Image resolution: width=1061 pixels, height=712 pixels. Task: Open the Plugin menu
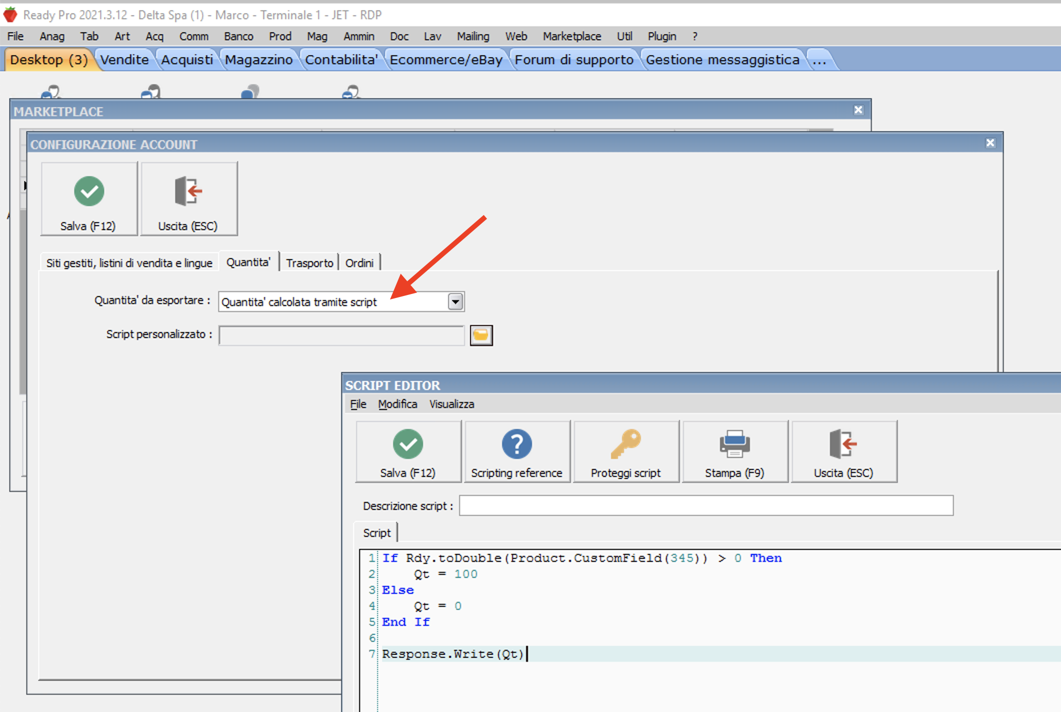662,36
